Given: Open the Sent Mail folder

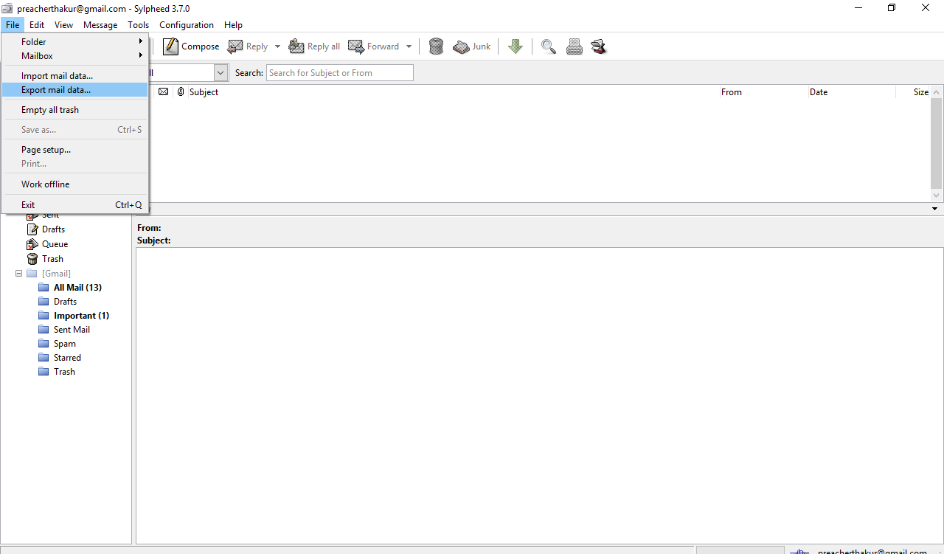Looking at the screenshot, I should pos(72,330).
